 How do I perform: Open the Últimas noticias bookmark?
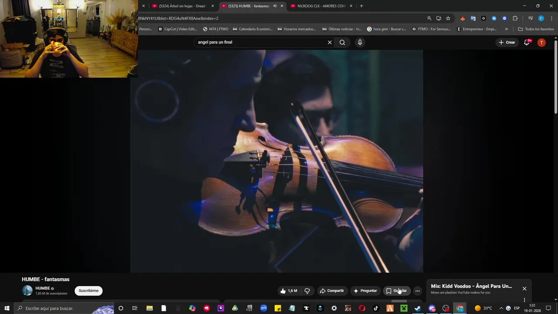point(342,29)
